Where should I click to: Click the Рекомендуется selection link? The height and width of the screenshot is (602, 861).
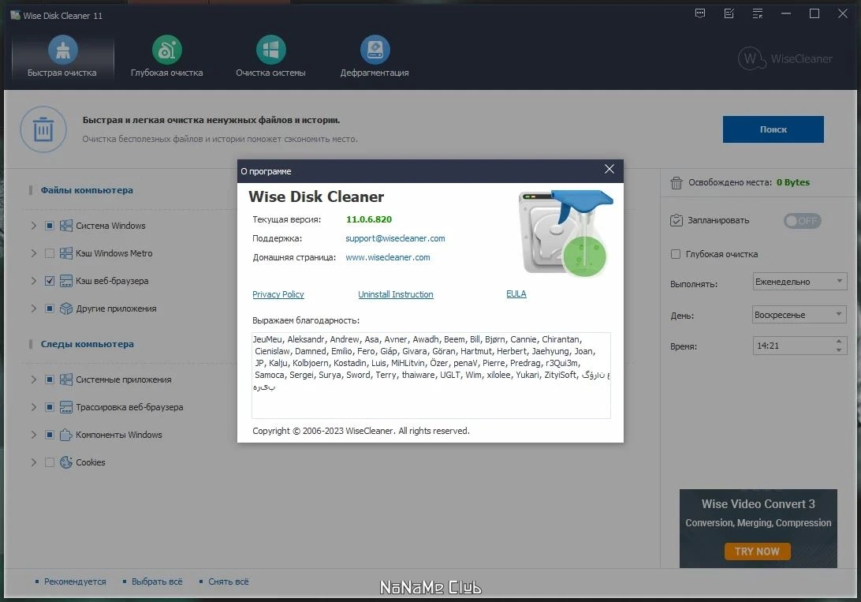tap(75, 581)
